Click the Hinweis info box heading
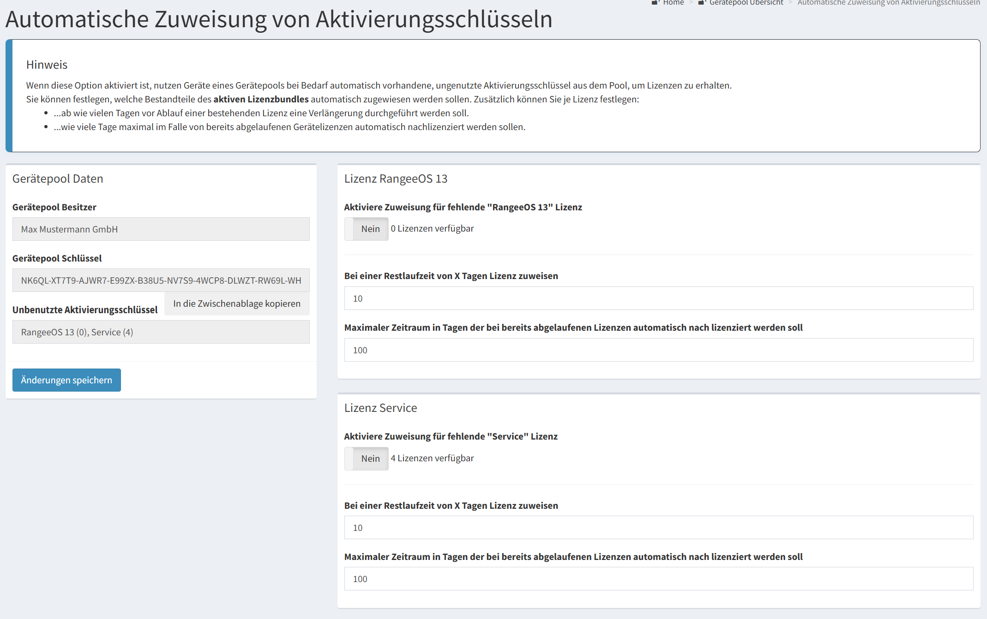The height and width of the screenshot is (619, 987). coord(47,65)
